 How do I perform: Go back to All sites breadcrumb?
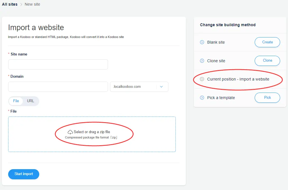pyautogui.click(x=10, y=4)
